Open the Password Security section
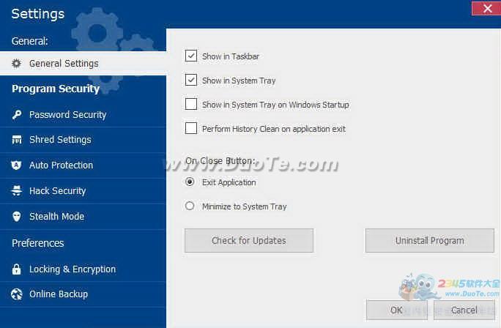 (83, 115)
